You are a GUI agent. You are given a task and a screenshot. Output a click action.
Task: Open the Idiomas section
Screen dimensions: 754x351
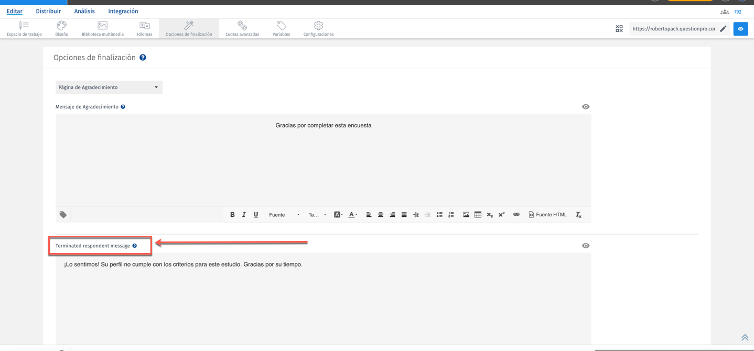point(145,28)
